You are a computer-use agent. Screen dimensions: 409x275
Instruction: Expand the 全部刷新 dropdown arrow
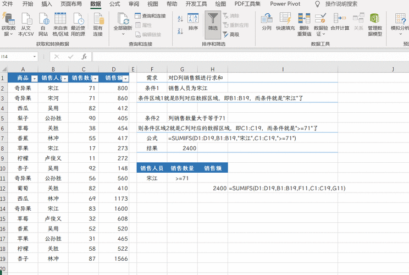[123, 34]
